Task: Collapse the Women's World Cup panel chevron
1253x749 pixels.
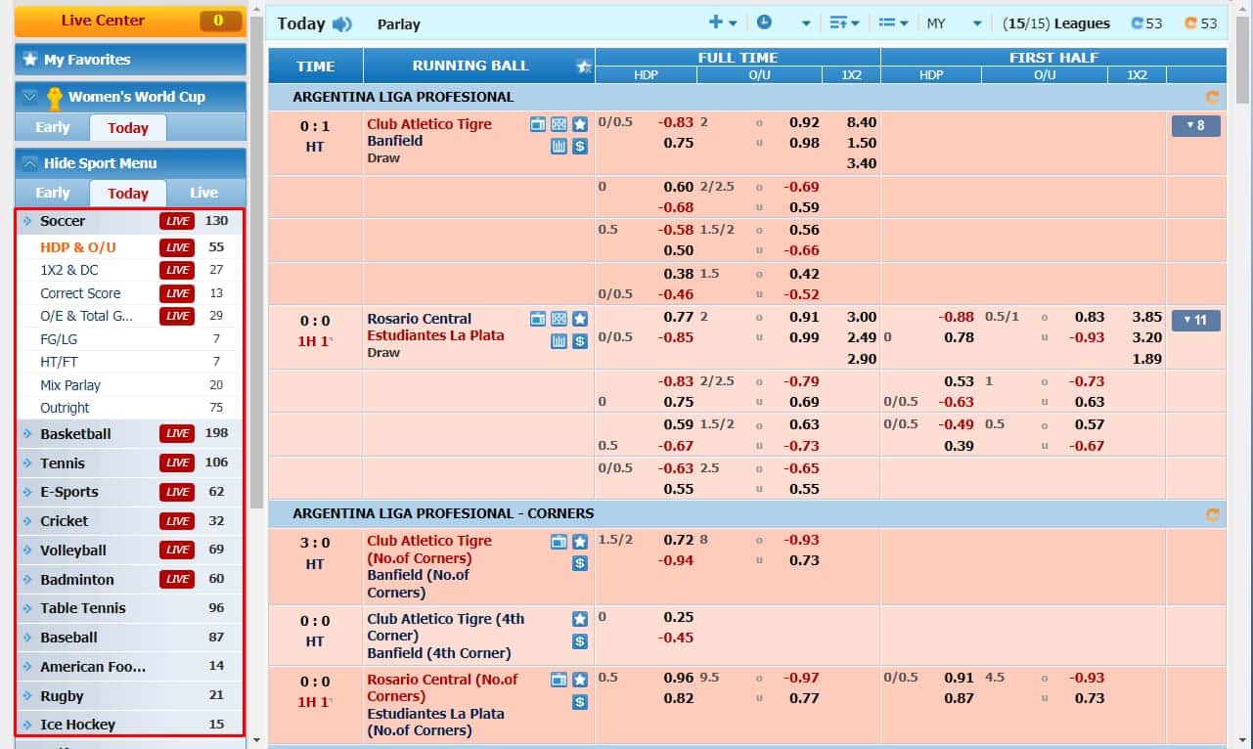Action: click(29, 97)
